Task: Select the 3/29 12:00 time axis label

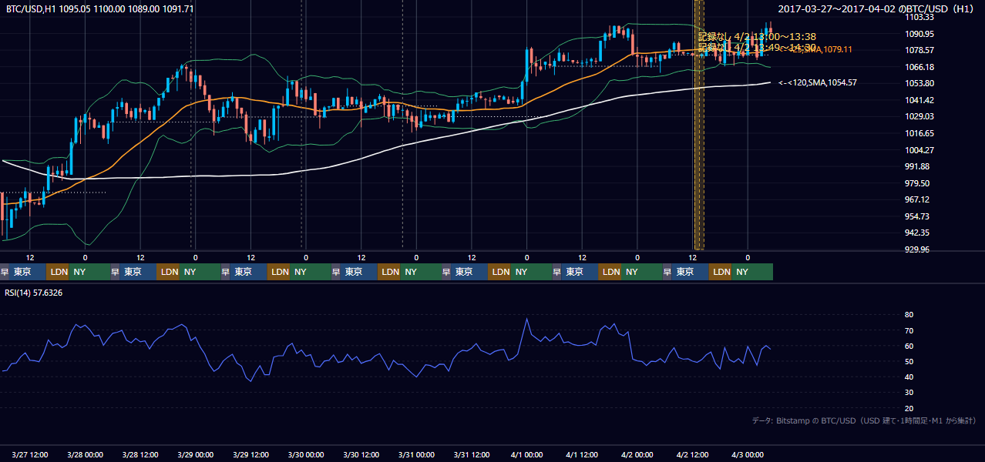Action: [250, 454]
